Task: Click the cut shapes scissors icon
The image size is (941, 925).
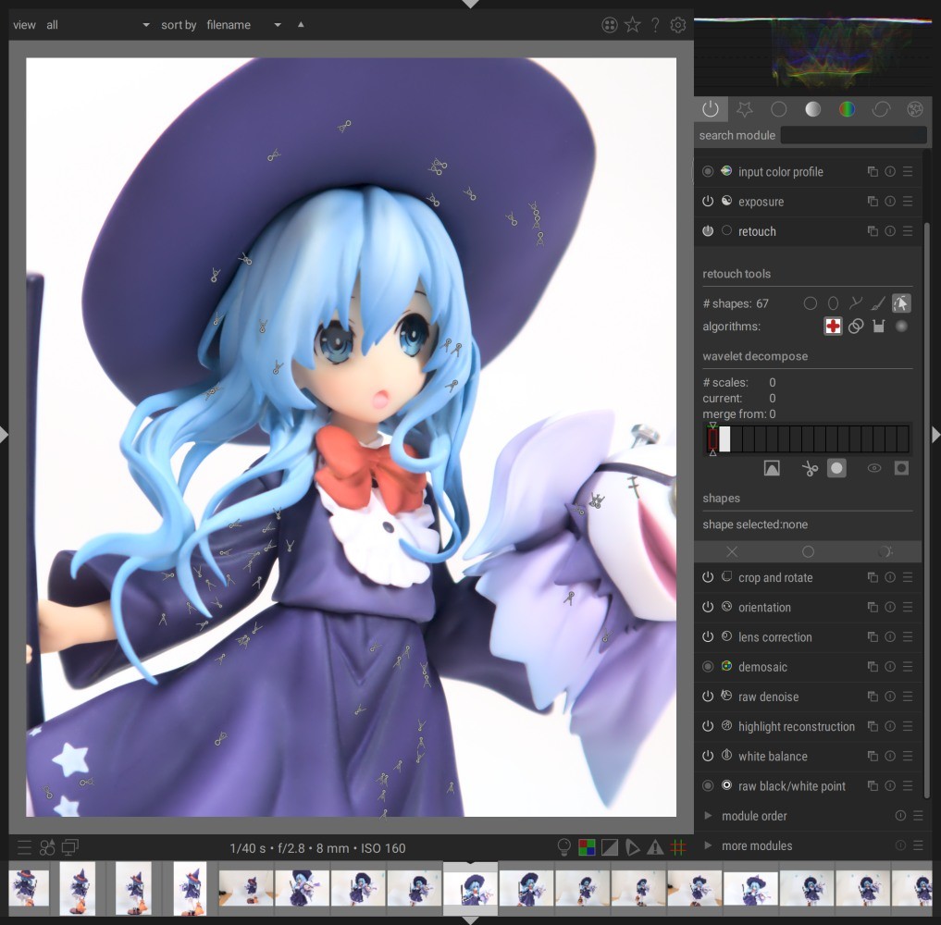Action: [x=810, y=469]
